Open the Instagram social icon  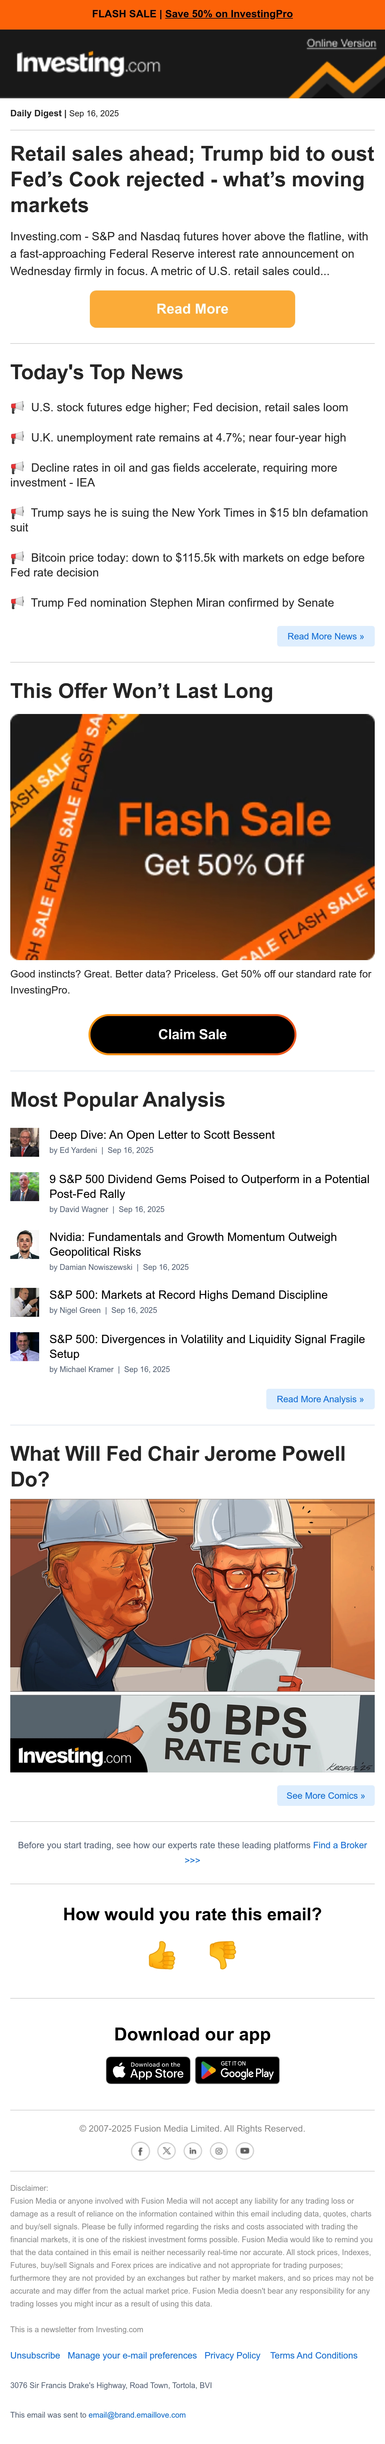[219, 2151]
